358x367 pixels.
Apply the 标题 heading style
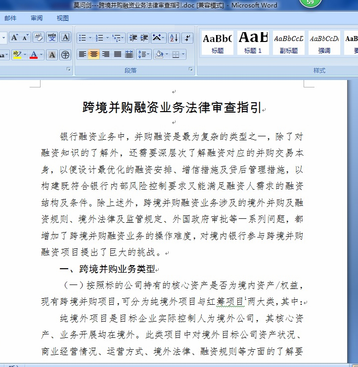(x=218, y=43)
